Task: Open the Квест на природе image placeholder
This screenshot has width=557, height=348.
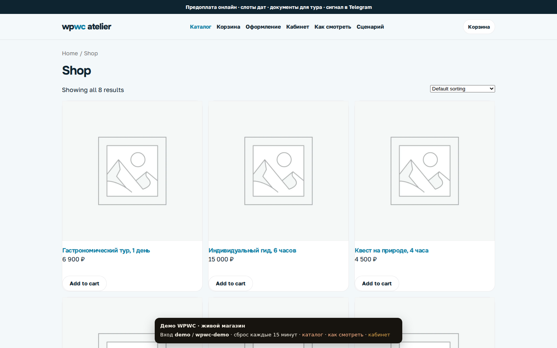Action: coord(425,171)
